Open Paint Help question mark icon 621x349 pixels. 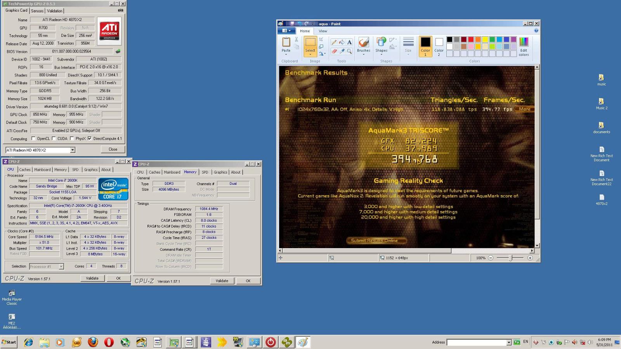(x=536, y=31)
